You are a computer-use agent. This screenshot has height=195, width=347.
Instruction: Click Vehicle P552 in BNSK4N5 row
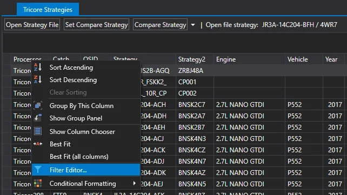pyautogui.click(x=304, y=184)
